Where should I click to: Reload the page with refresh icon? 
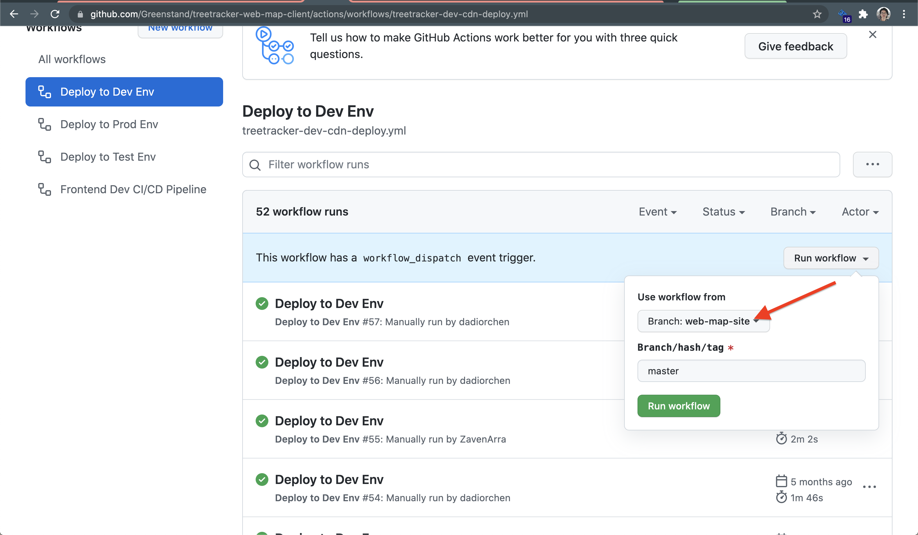point(55,14)
